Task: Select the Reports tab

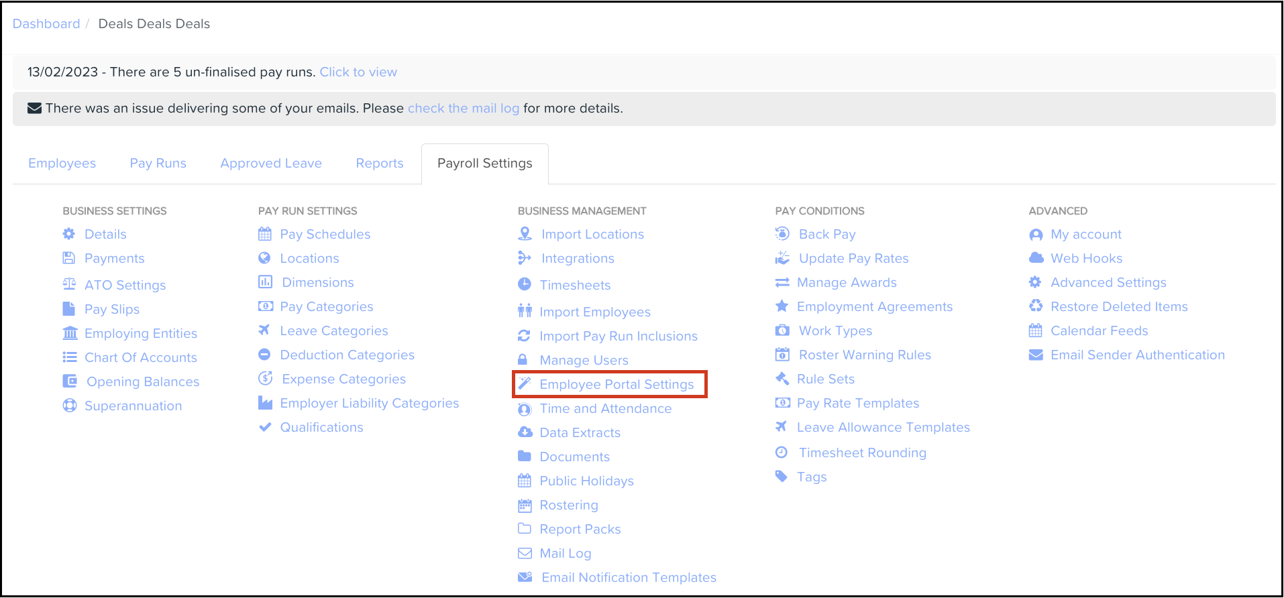Action: click(x=379, y=163)
